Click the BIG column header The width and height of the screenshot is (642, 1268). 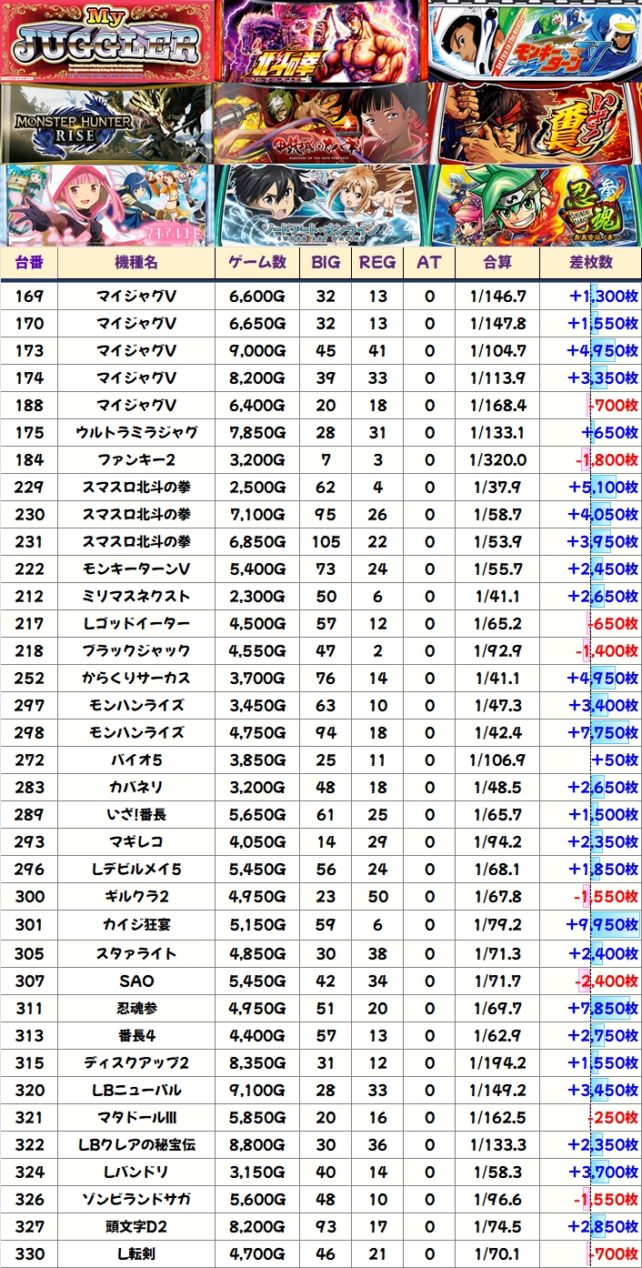coord(326,263)
